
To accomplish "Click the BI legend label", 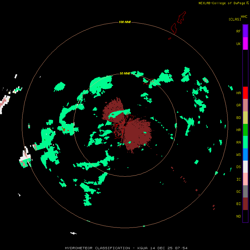I will 238,204.
